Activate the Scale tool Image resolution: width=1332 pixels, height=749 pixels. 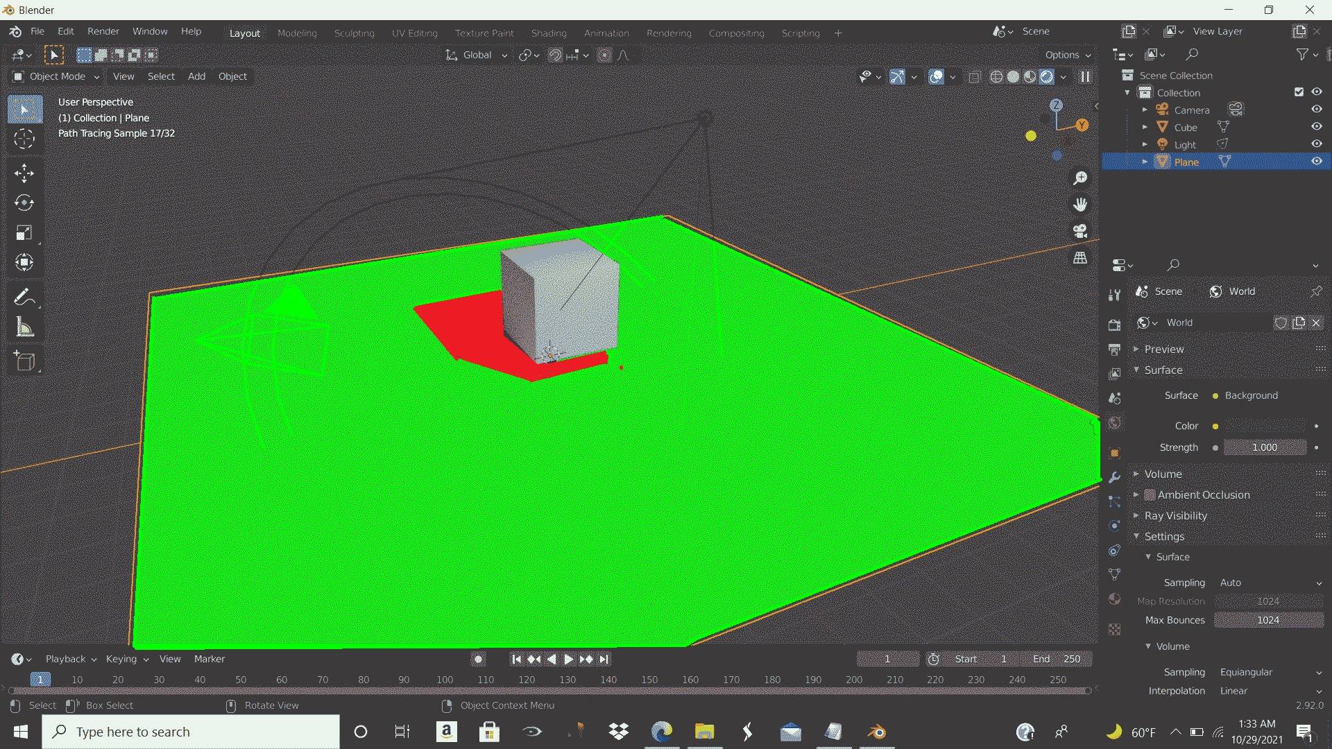24,232
